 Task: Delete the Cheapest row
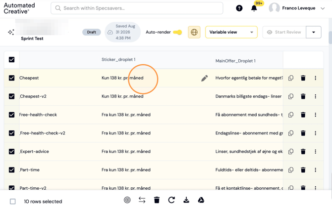[303, 78]
